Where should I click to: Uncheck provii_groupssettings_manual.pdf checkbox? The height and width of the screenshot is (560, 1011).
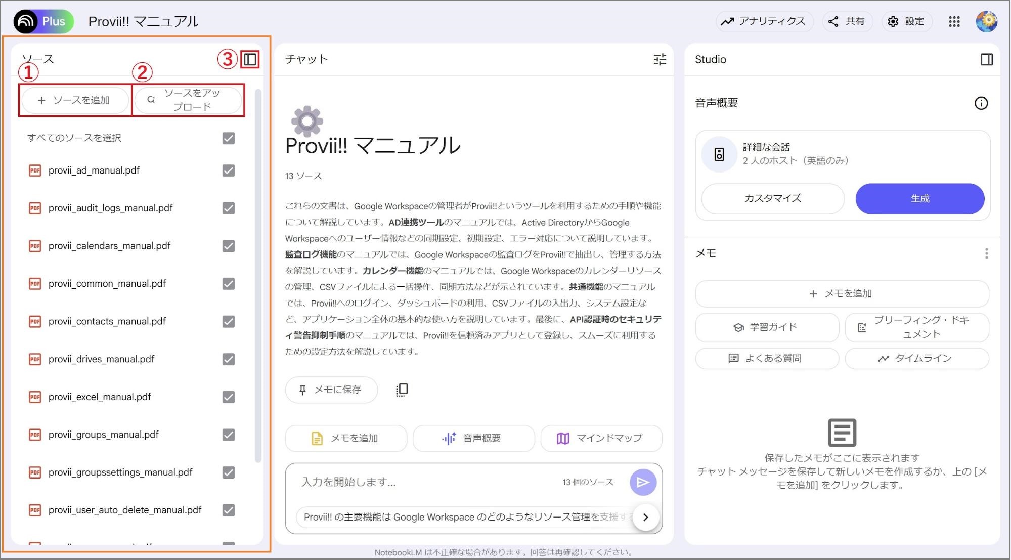point(229,472)
